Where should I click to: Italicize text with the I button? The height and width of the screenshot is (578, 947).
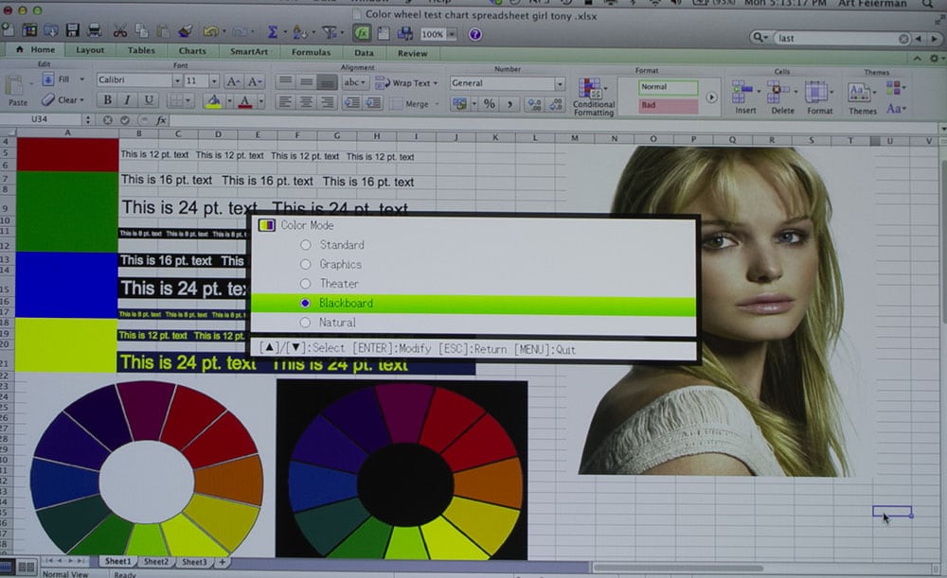click(128, 99)
